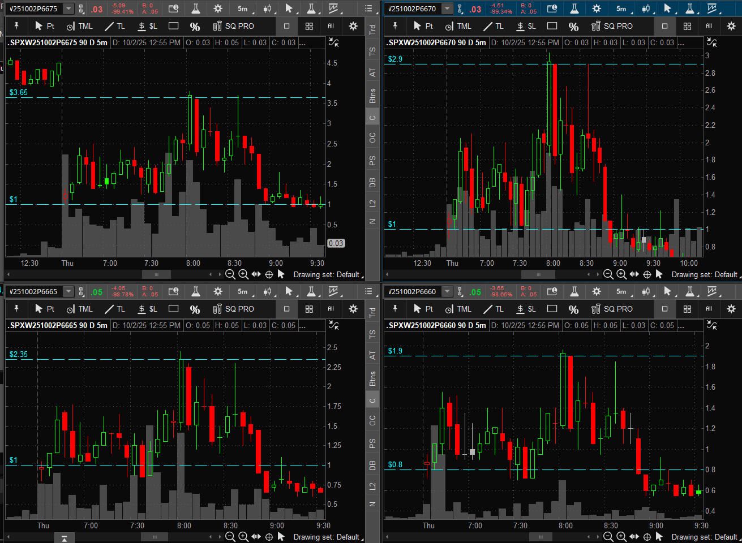Toggle the drawing toolbar pin in P6675 panel
This screenshot has height=543, width=742.
tap(16, 25)
